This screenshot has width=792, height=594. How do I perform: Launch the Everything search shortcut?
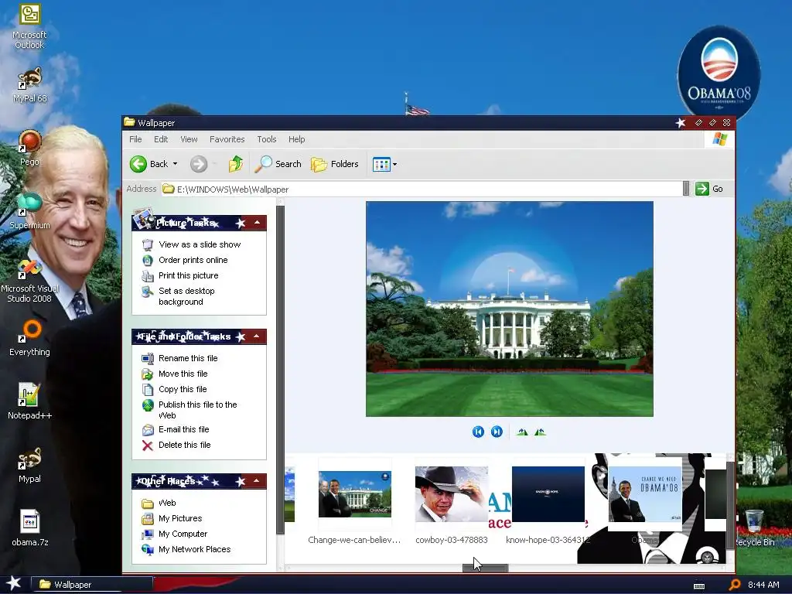point(29,337)
